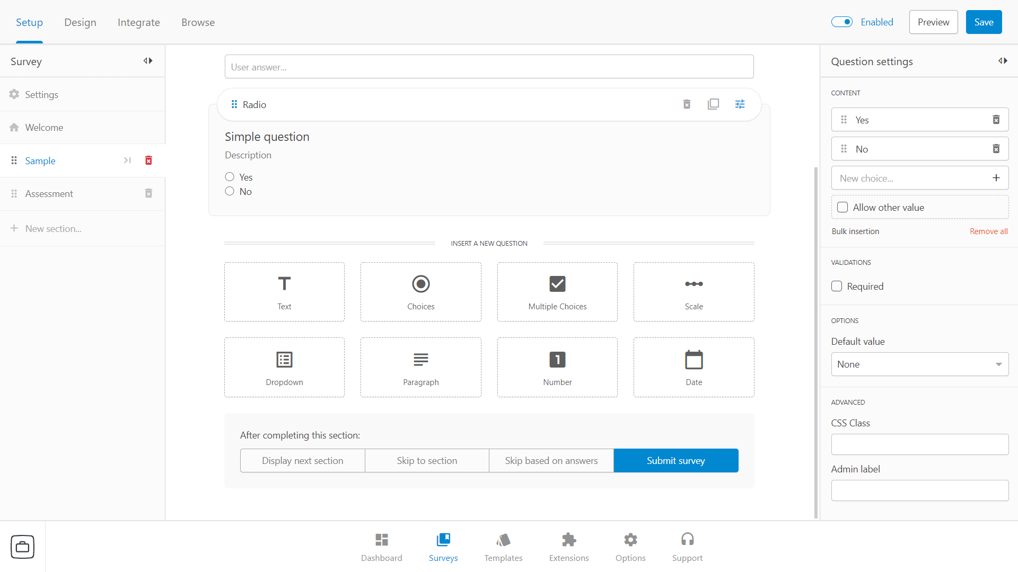Click the Remove all link
The height and width of the screenshot is (572, 1018).
pos(988,231)
